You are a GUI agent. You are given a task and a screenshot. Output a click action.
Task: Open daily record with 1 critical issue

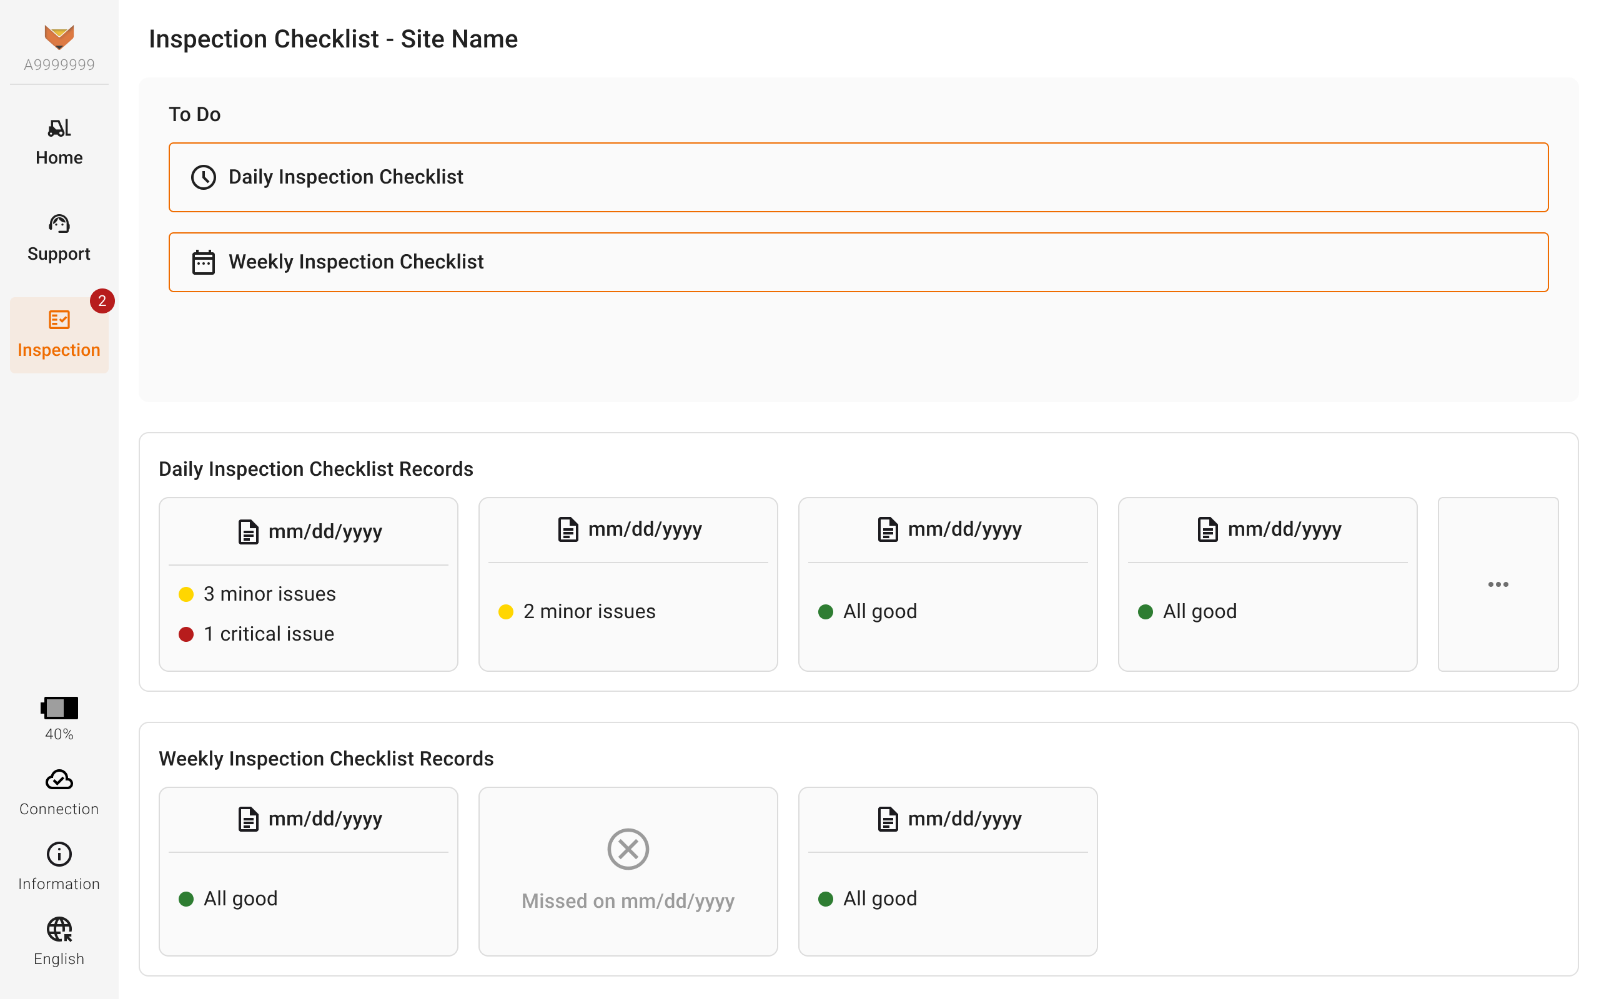click(308, 584)
